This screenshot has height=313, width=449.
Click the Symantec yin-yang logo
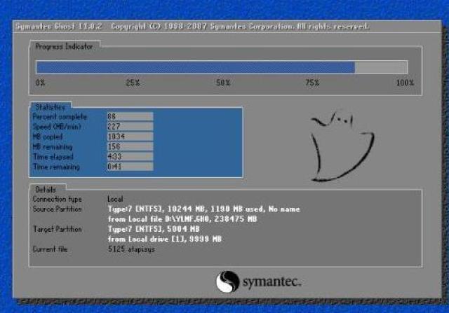point(227,281)
